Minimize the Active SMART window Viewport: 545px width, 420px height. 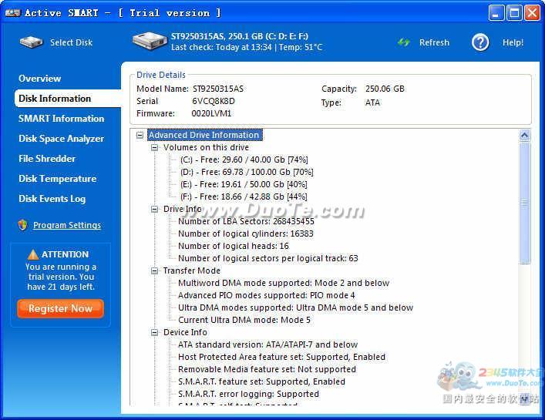click(496, 13)
